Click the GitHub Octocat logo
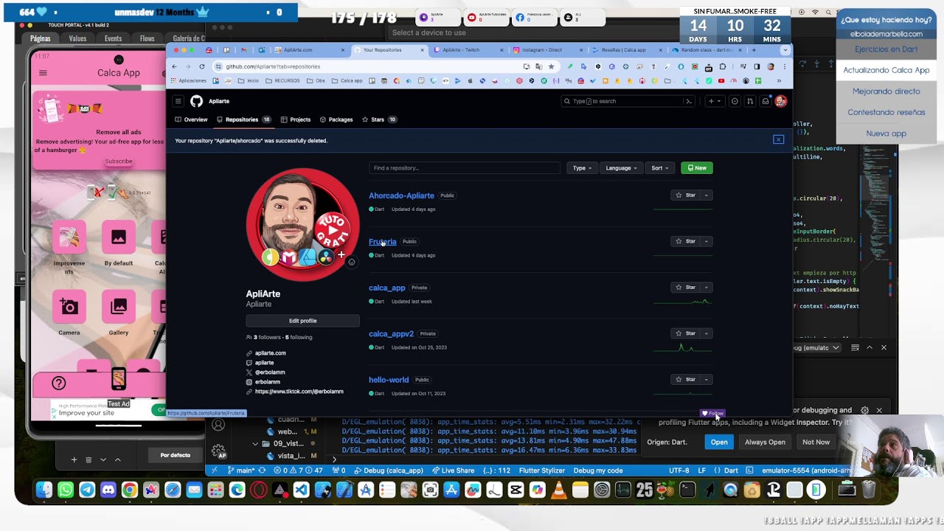This screenshot has height=531, width=944. (196, 101)
